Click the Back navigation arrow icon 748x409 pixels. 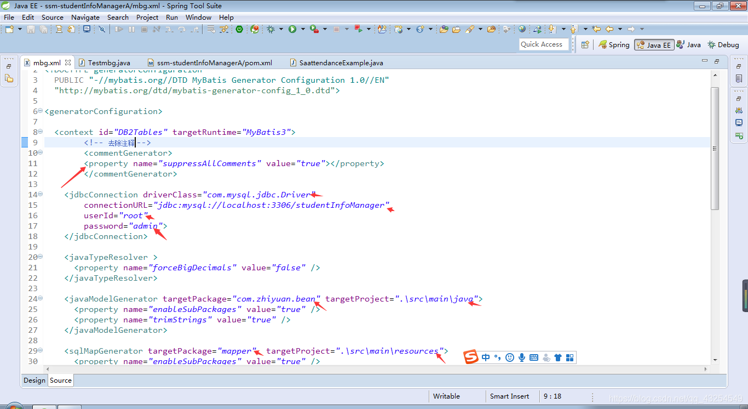609,29
